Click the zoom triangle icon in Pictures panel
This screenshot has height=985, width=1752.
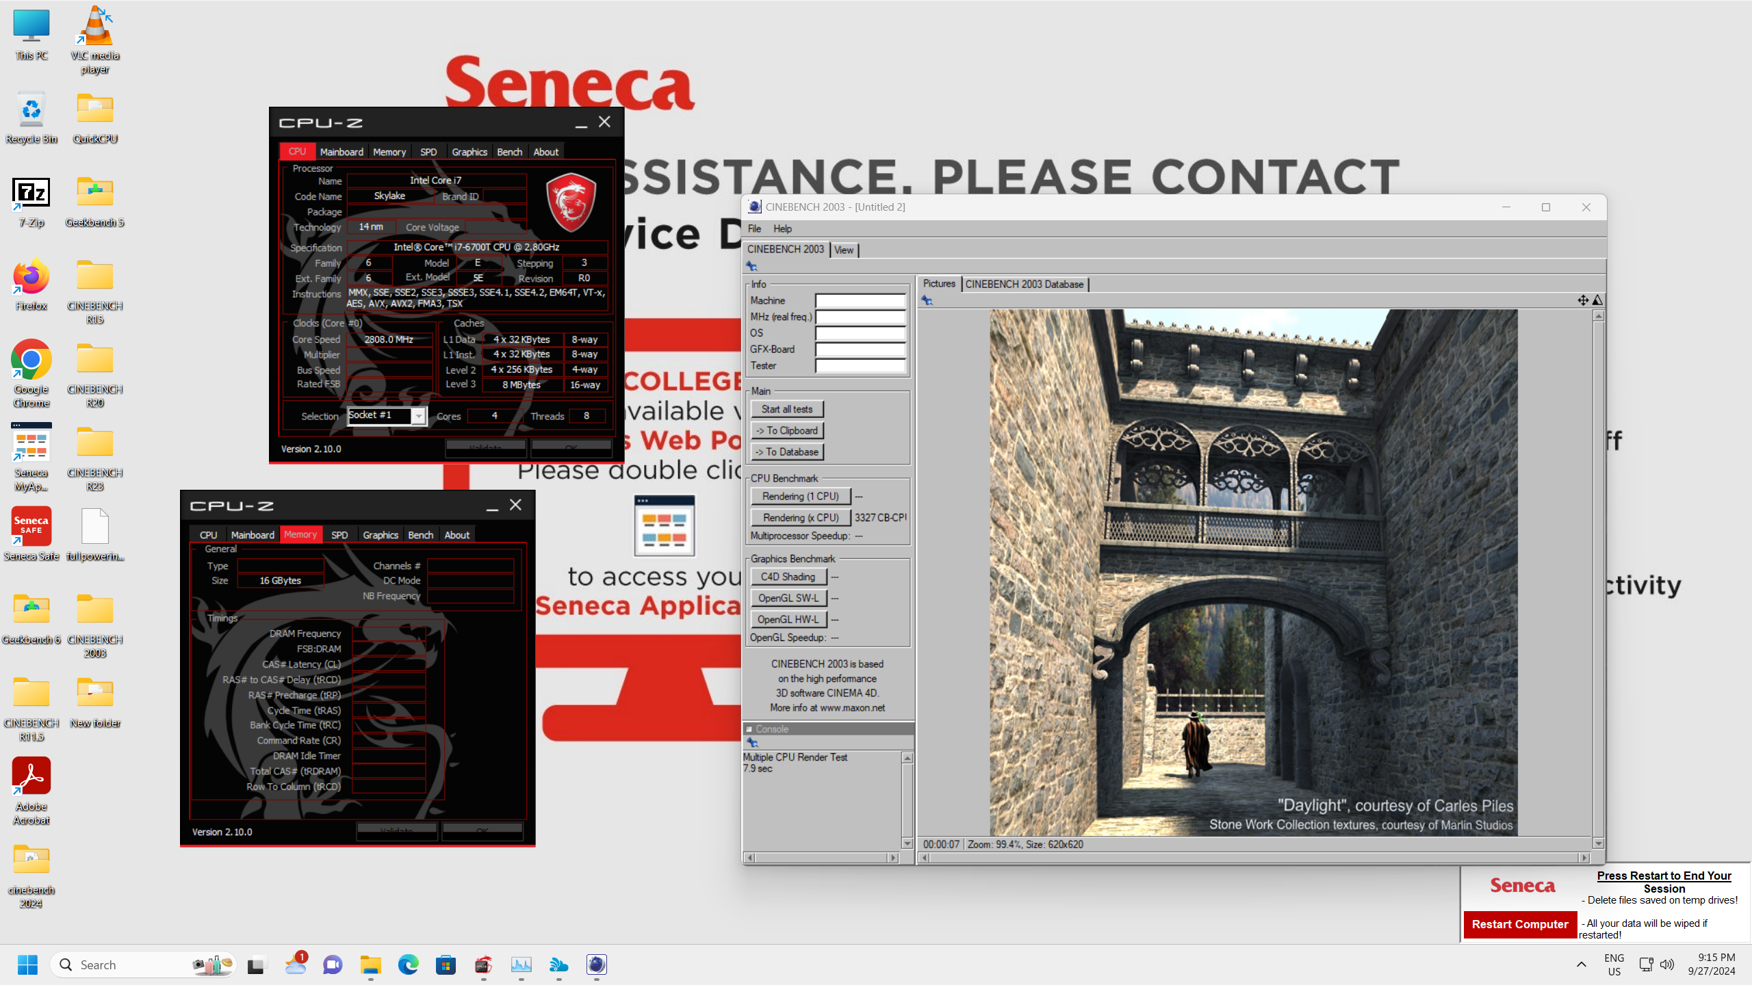pyautogui.click(x=1597, y=300)
